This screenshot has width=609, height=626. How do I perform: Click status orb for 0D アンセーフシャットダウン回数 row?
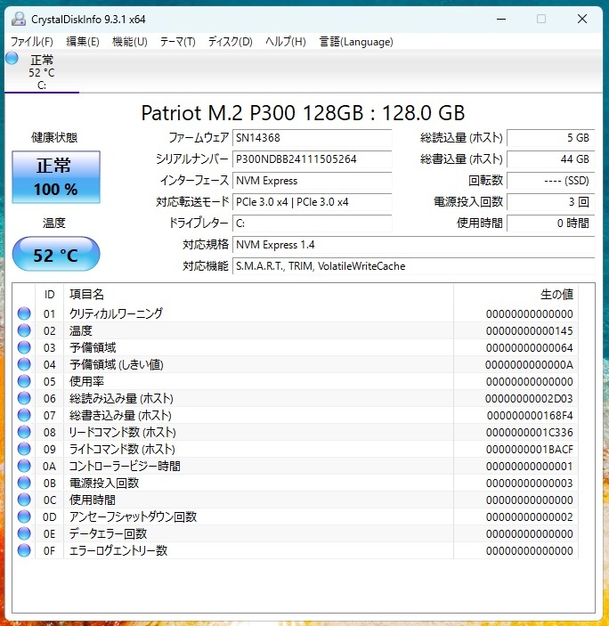coord(24,516)
